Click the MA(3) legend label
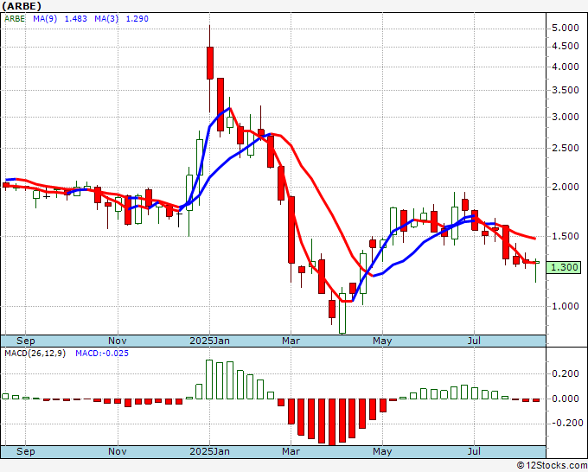This screenshot has width=588, height=472. 106,19
